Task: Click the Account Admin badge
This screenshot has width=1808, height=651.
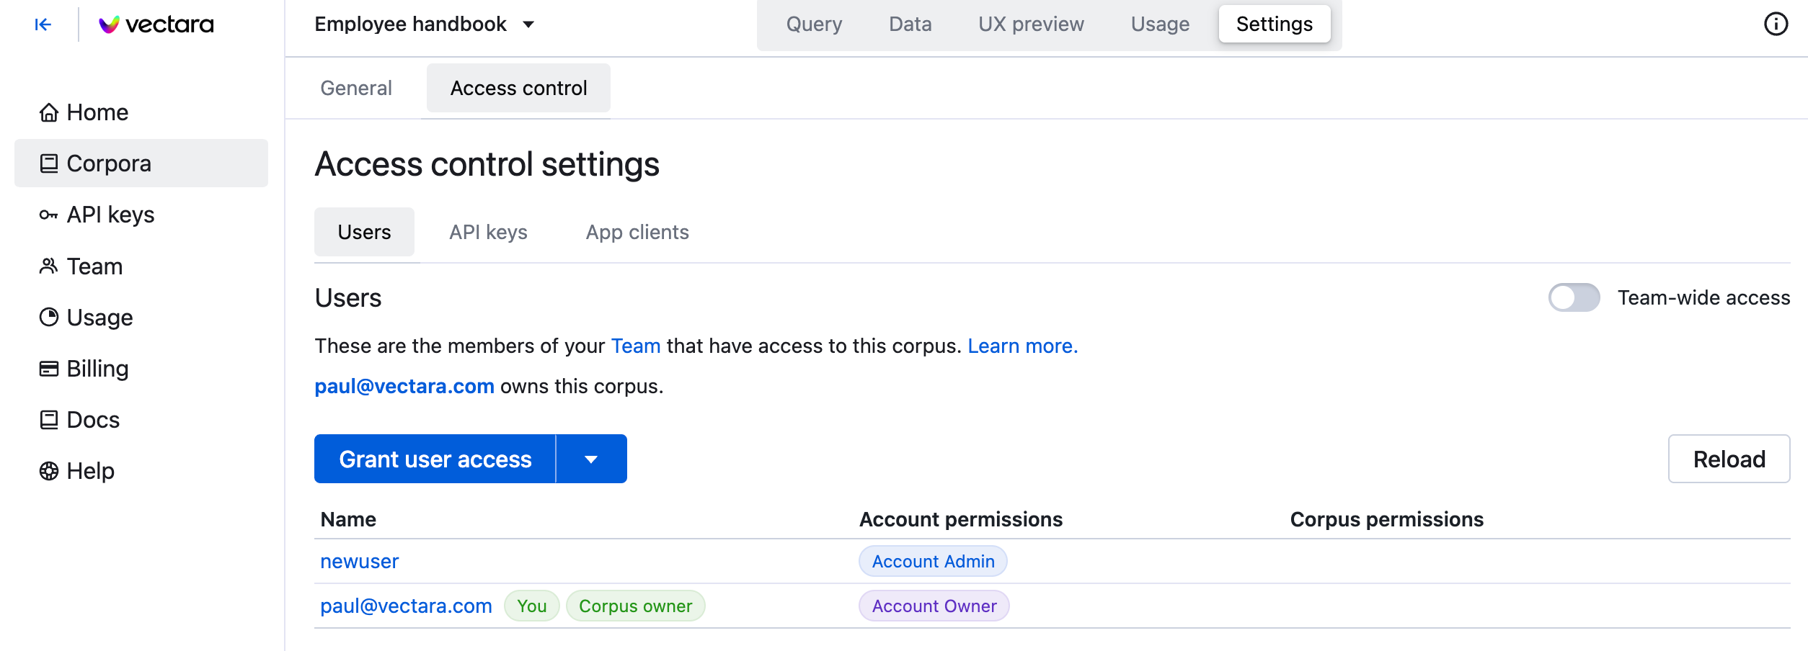Action: [x=933, y=562]
